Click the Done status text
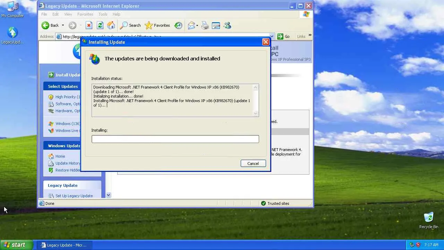The height and width of the screenshot is (250, 444). tap(50, 203)
